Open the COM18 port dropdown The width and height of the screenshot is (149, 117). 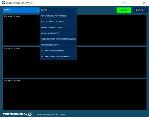[x=21, y=10]
